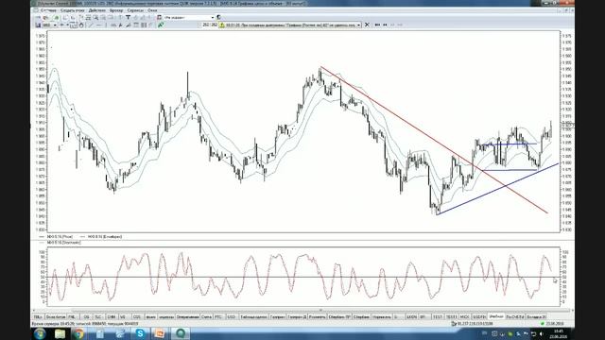Open Google Chrome from taskbar
Screen dimensions: 605x340
(x=79, y=333)
